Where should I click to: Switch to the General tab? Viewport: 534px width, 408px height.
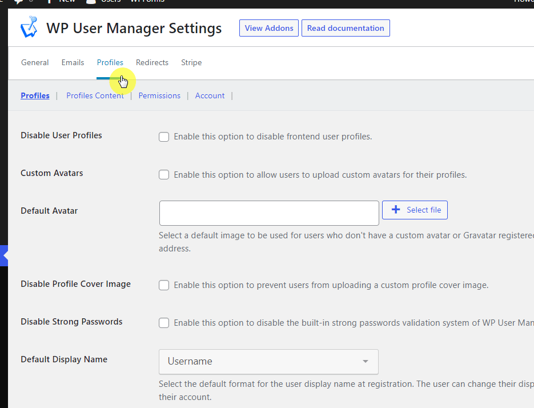[x=35, y=62]
